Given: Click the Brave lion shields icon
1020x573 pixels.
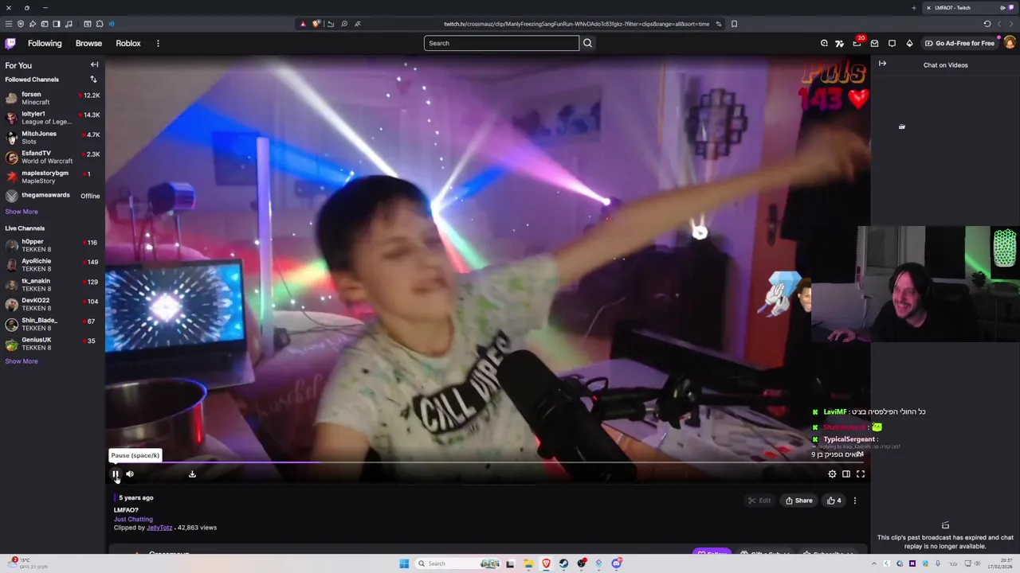Looking at the screenshot, I should 316,24.
